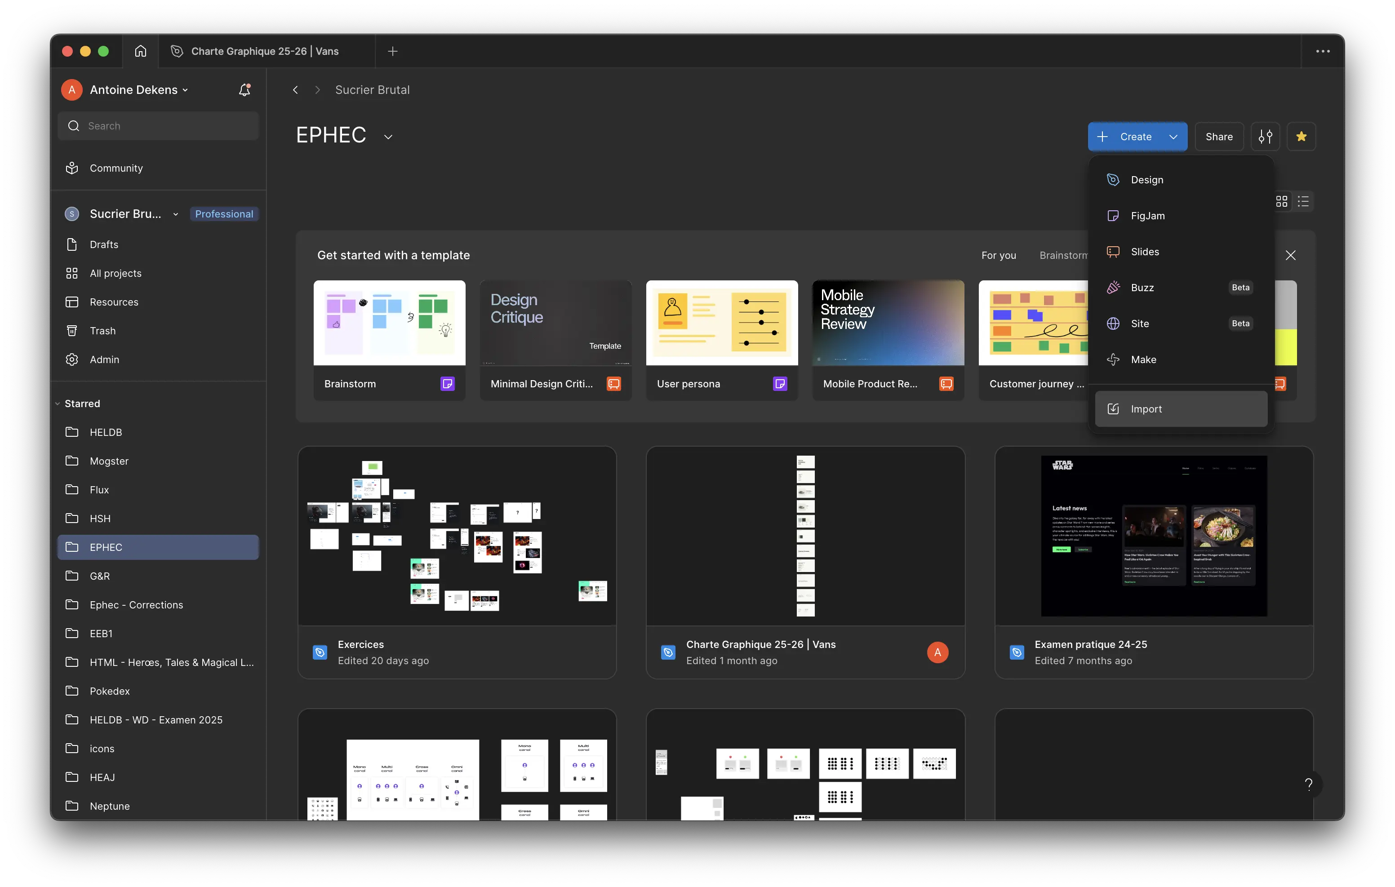
Task: Open the Exercices file thumbnail
Action: click(457, 536)
